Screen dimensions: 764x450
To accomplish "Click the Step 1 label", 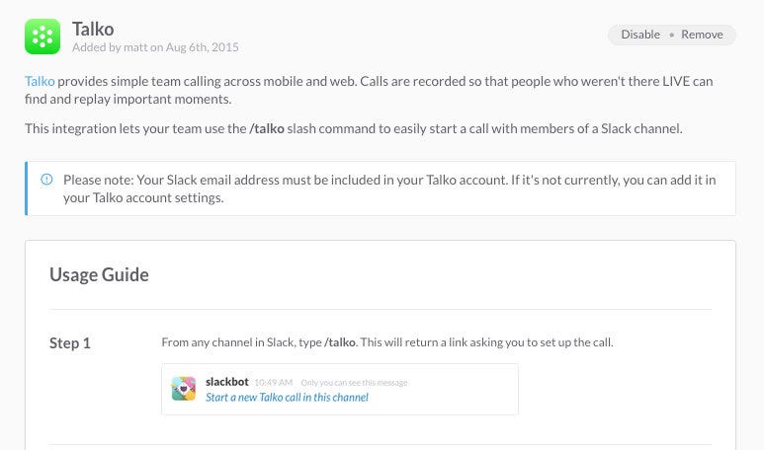I will pyautogui.click(x=69, y=343).
